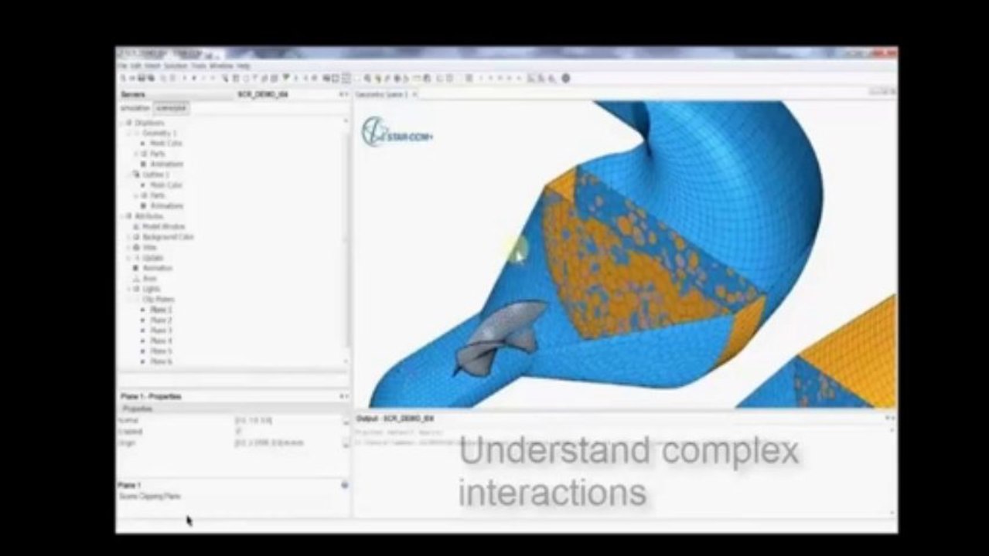The image size is (989, 556).
Task: Expand the View node
Action: 129,247
